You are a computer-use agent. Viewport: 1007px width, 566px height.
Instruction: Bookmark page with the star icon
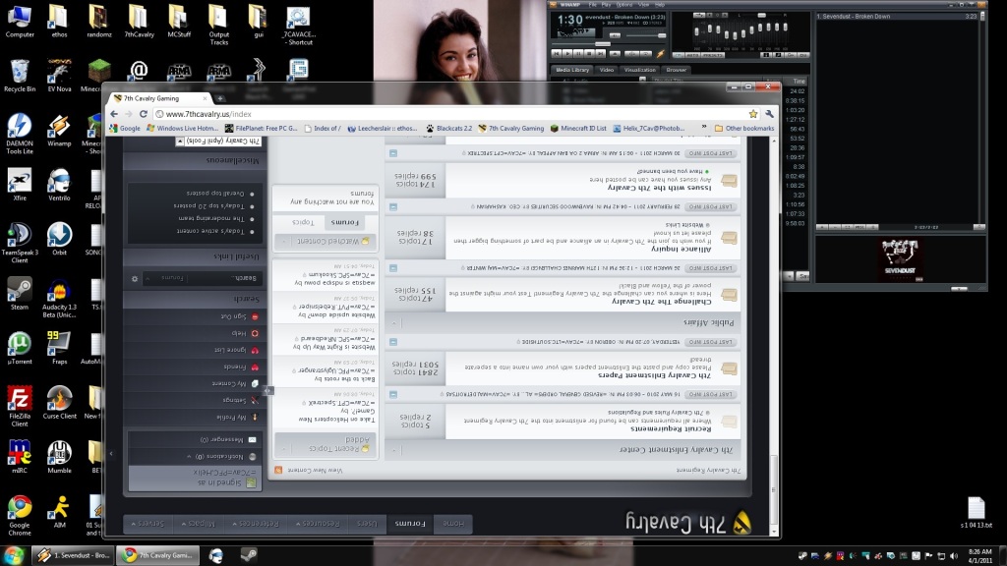[x=754, y=114]
